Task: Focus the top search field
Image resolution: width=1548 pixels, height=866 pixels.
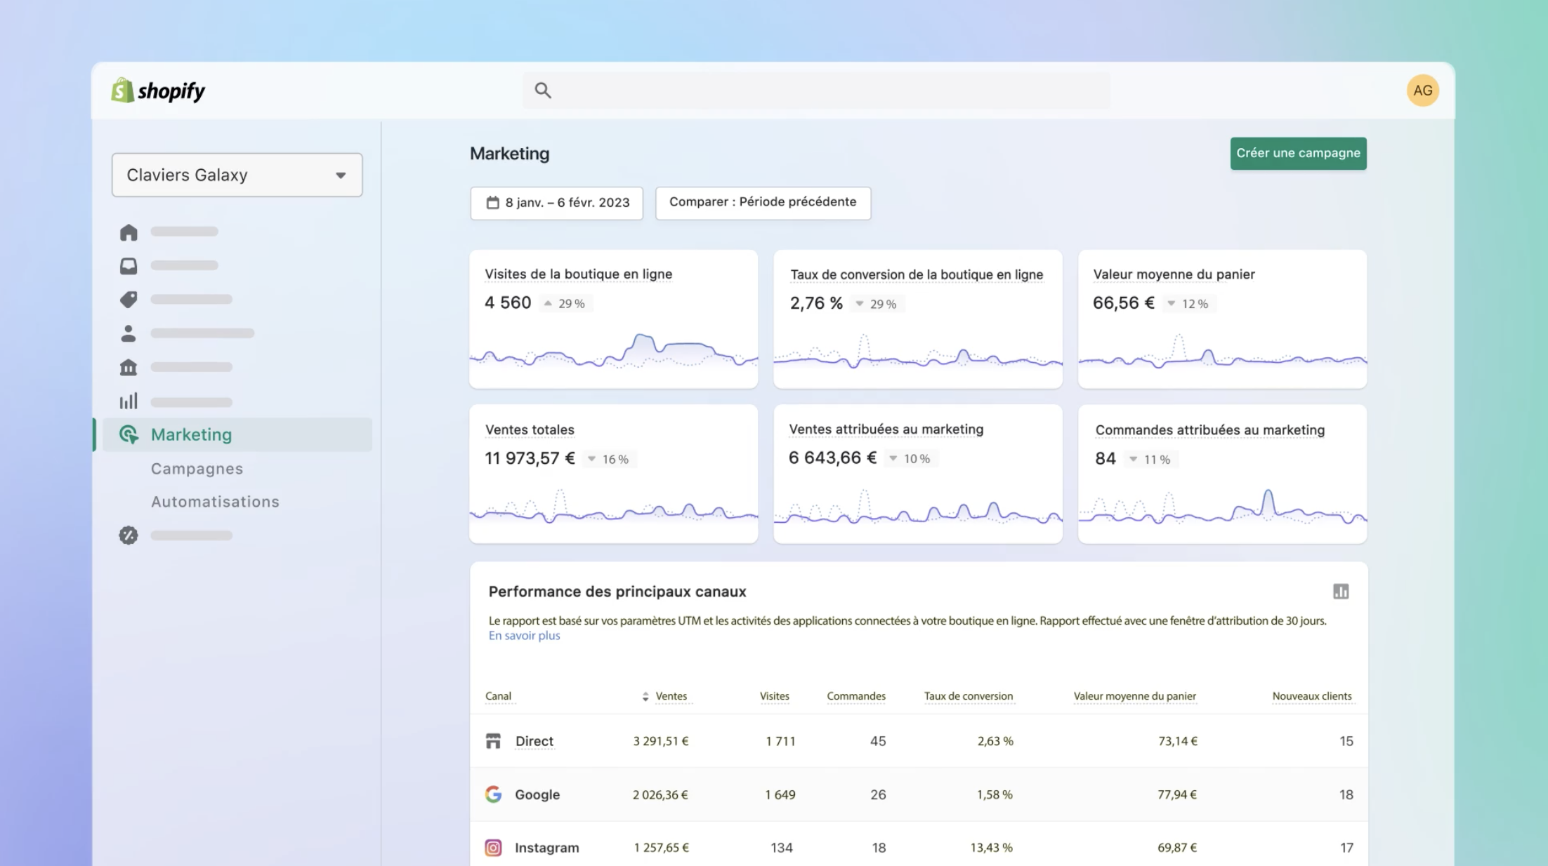Action: (x=816, y=91)
